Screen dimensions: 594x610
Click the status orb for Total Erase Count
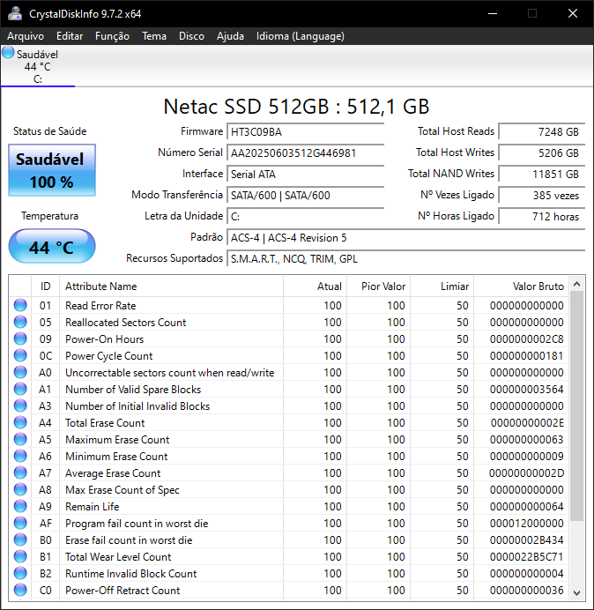tap(20, 422)
